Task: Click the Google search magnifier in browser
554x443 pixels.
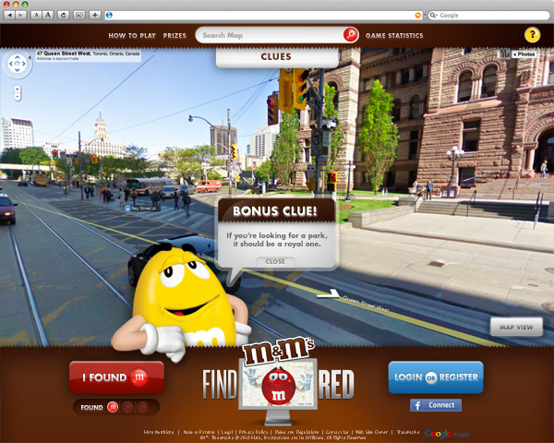Action: coord(433,15)
